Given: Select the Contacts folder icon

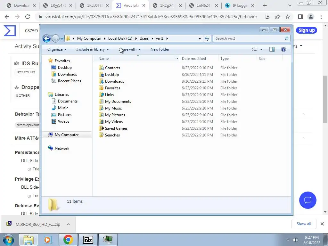Looking at the screenshot, I should click(101, 68).
